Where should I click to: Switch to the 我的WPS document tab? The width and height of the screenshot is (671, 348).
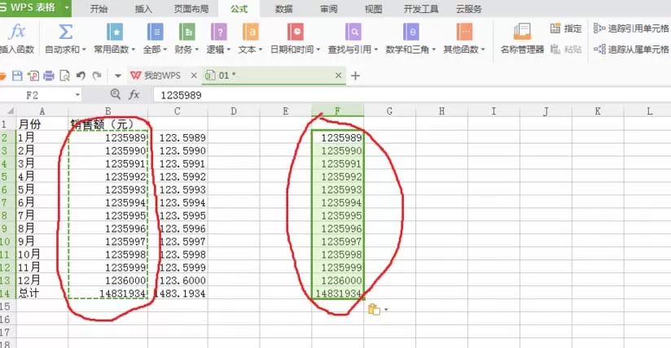click(156, 76)
